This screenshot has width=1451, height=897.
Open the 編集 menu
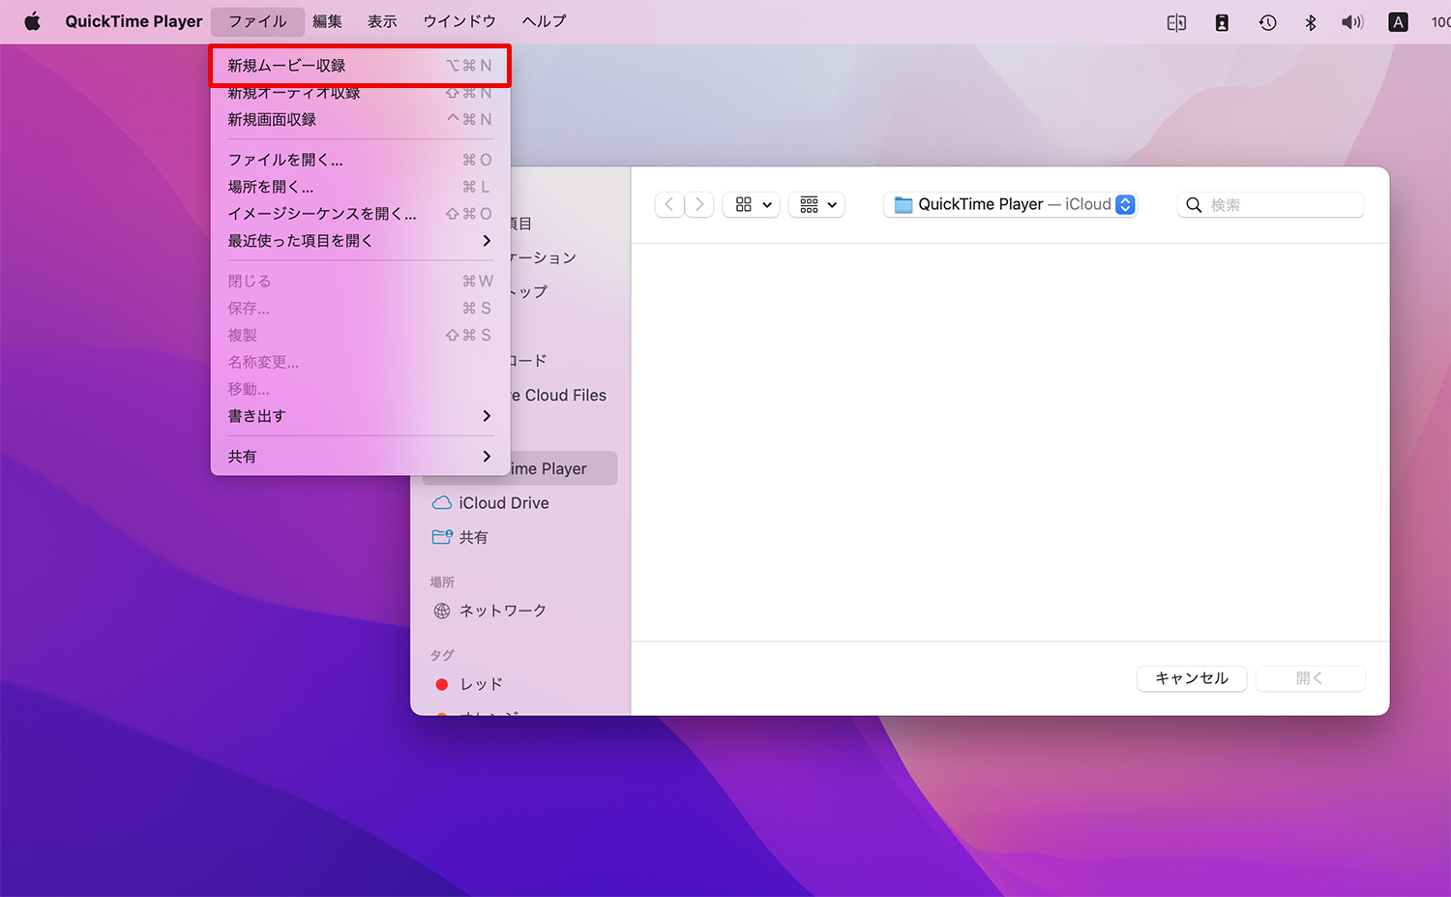(x=327, y=21)
